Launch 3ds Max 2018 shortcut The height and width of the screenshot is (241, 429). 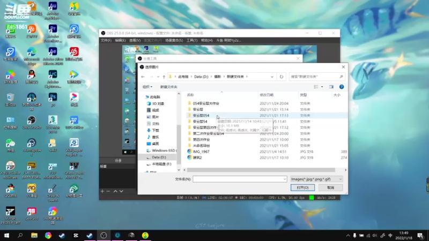[x=53, y=124]
